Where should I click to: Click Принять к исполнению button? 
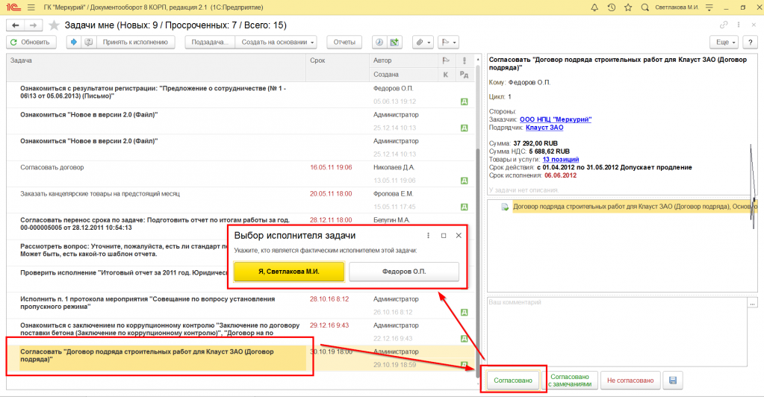pos(135,42)
